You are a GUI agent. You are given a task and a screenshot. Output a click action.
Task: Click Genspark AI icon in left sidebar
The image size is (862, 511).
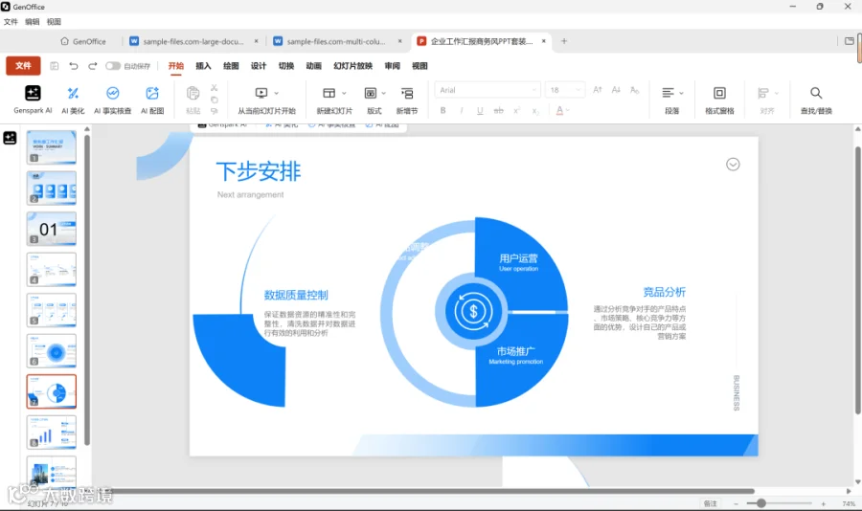pyautogui.click(x=10, y=138)
